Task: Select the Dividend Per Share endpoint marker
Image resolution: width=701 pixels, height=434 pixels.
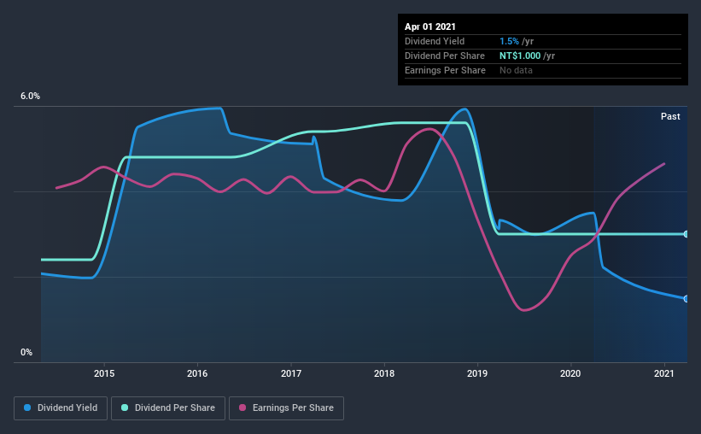Action: tap(686, 234)
